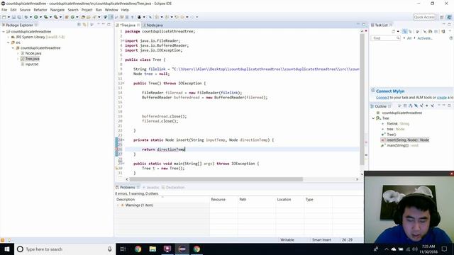Click the Open Type toolbar icon
The height and width of the screenshot is (255, 454).
[x=83, y=17]
